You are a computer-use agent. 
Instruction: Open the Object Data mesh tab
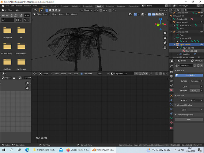click(171, 118)
